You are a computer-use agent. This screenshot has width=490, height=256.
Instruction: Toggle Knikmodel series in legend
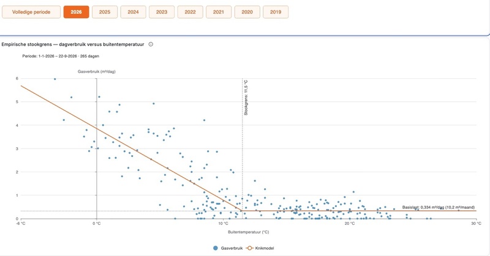coord(260,248)
